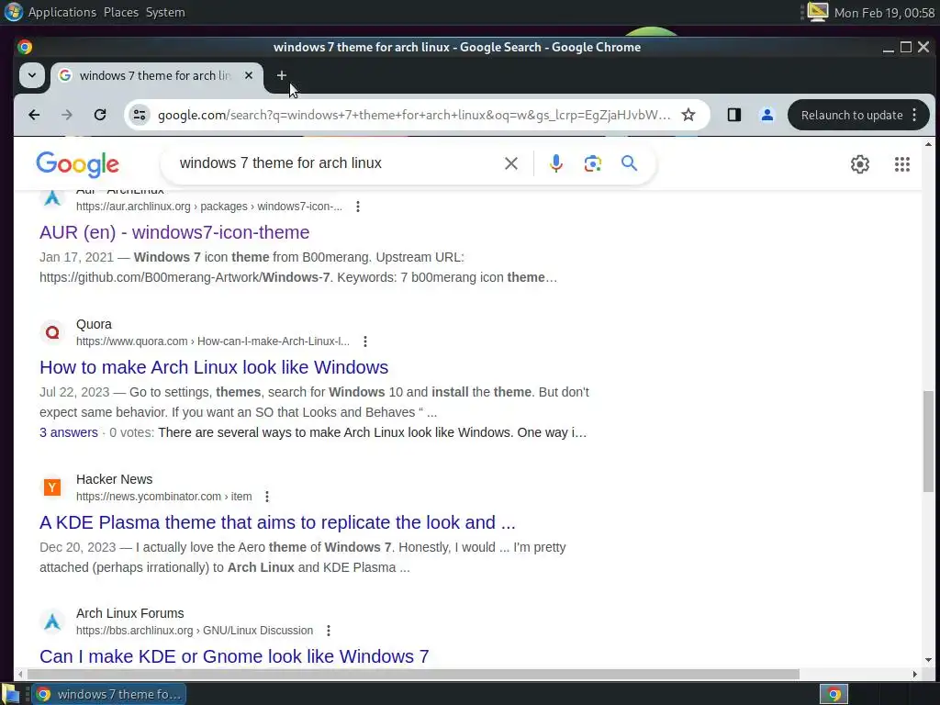The height and width of the screenshot is (705, 940).
Task: Click the scroll up arrow
Action: click(928, 144)
